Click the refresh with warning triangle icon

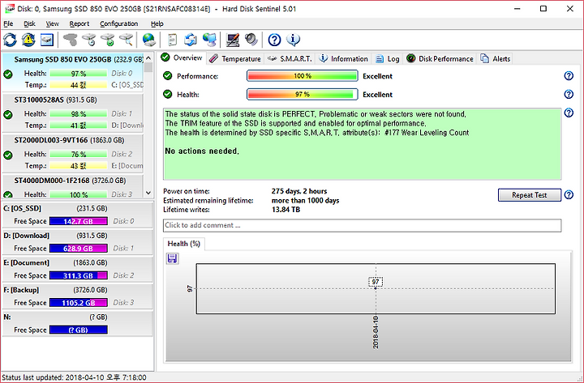click(28, 40)
